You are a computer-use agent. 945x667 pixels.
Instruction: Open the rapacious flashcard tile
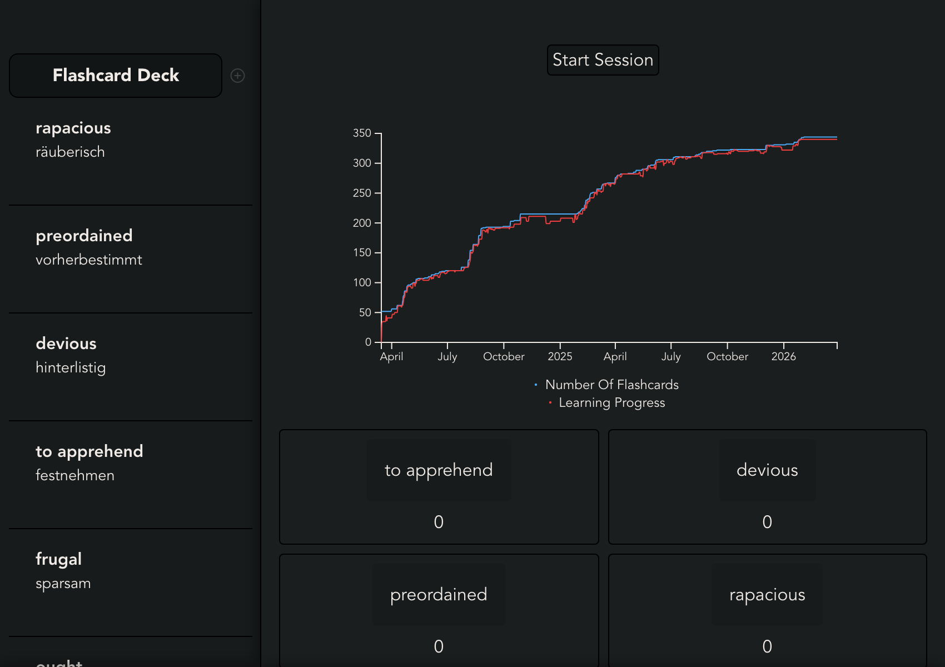(767, 594)
